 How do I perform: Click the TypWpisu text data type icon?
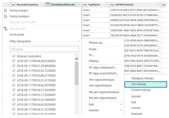(85, 5)
